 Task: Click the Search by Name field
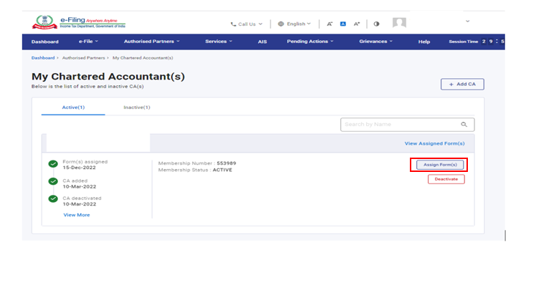(400, 125)
